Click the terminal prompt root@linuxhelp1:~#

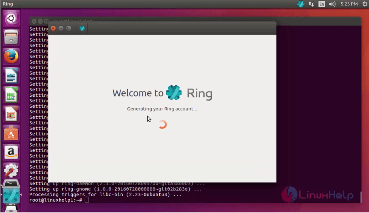[56, 200]
